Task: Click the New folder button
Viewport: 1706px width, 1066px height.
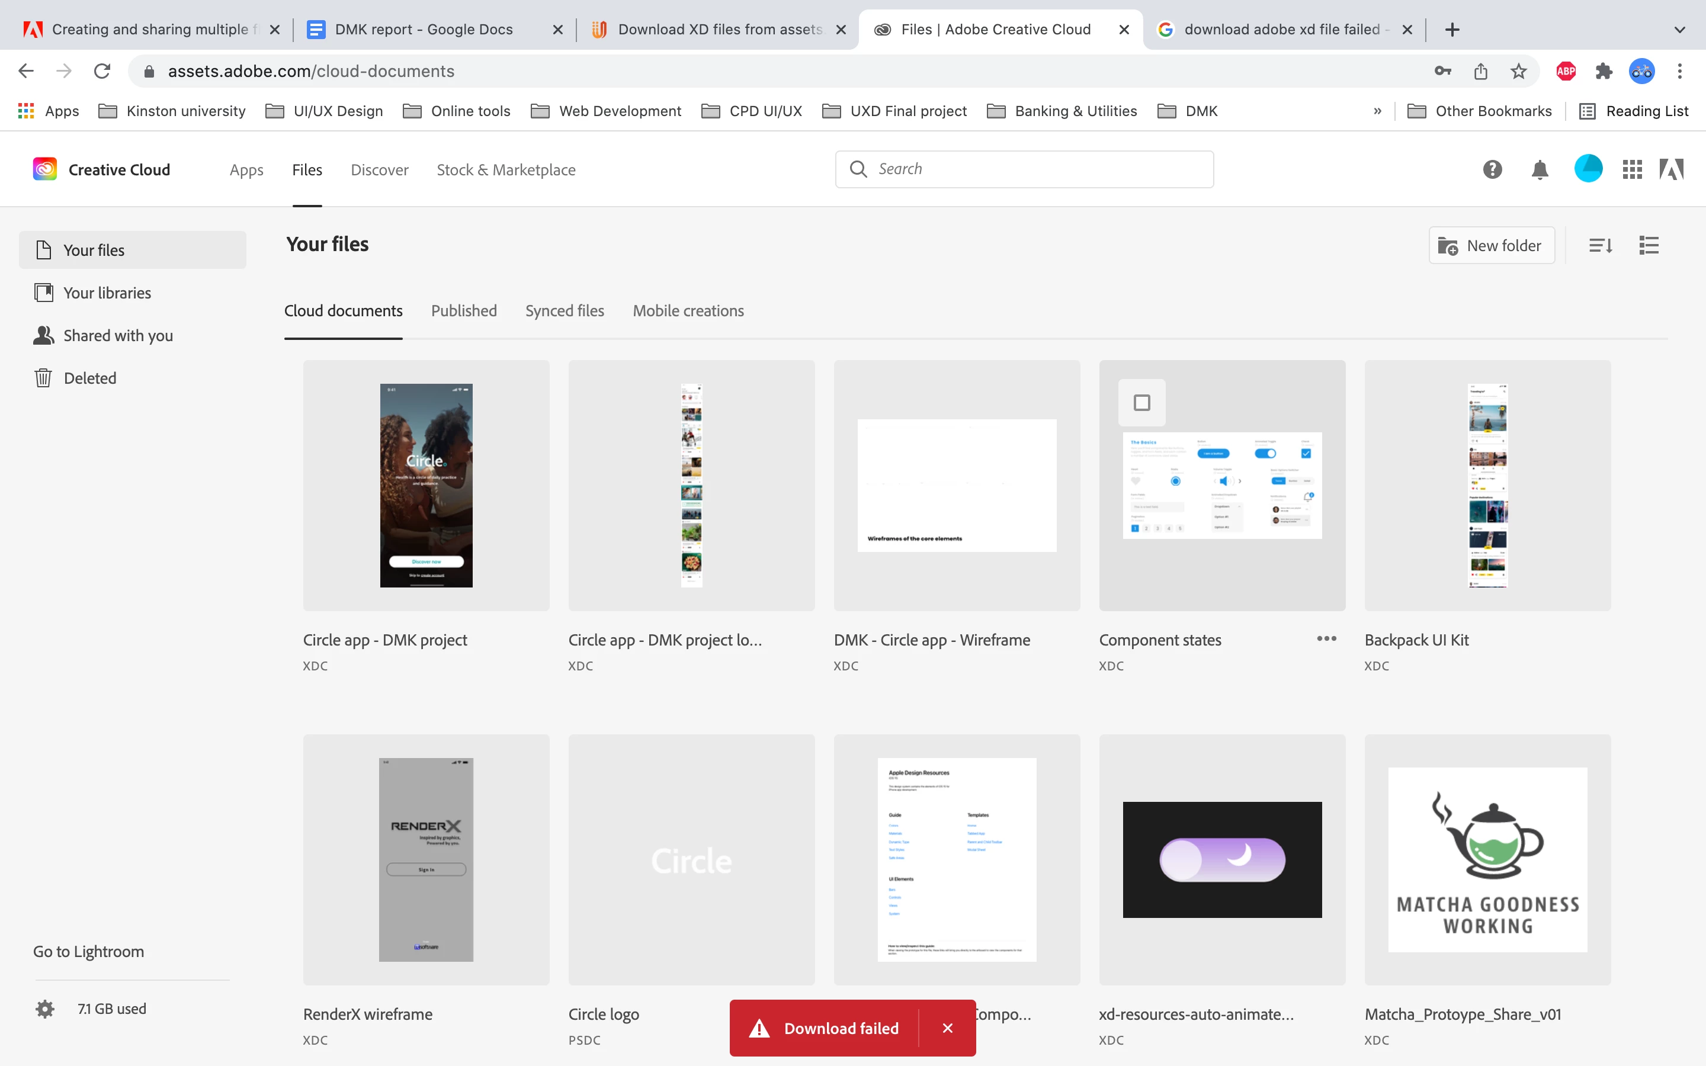Action: tap(1491, 245)
